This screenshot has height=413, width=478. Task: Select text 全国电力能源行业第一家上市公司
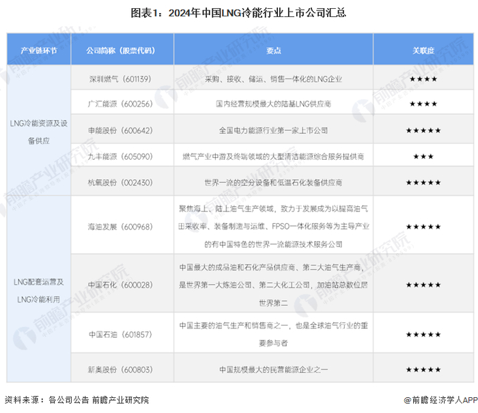coord(273,130)
